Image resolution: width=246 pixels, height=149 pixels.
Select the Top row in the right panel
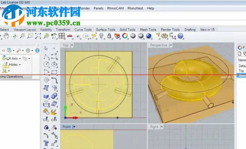241,71
